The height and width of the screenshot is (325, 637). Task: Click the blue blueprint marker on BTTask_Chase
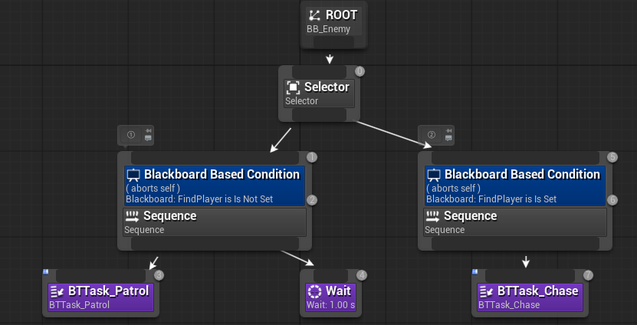(475, 271)
